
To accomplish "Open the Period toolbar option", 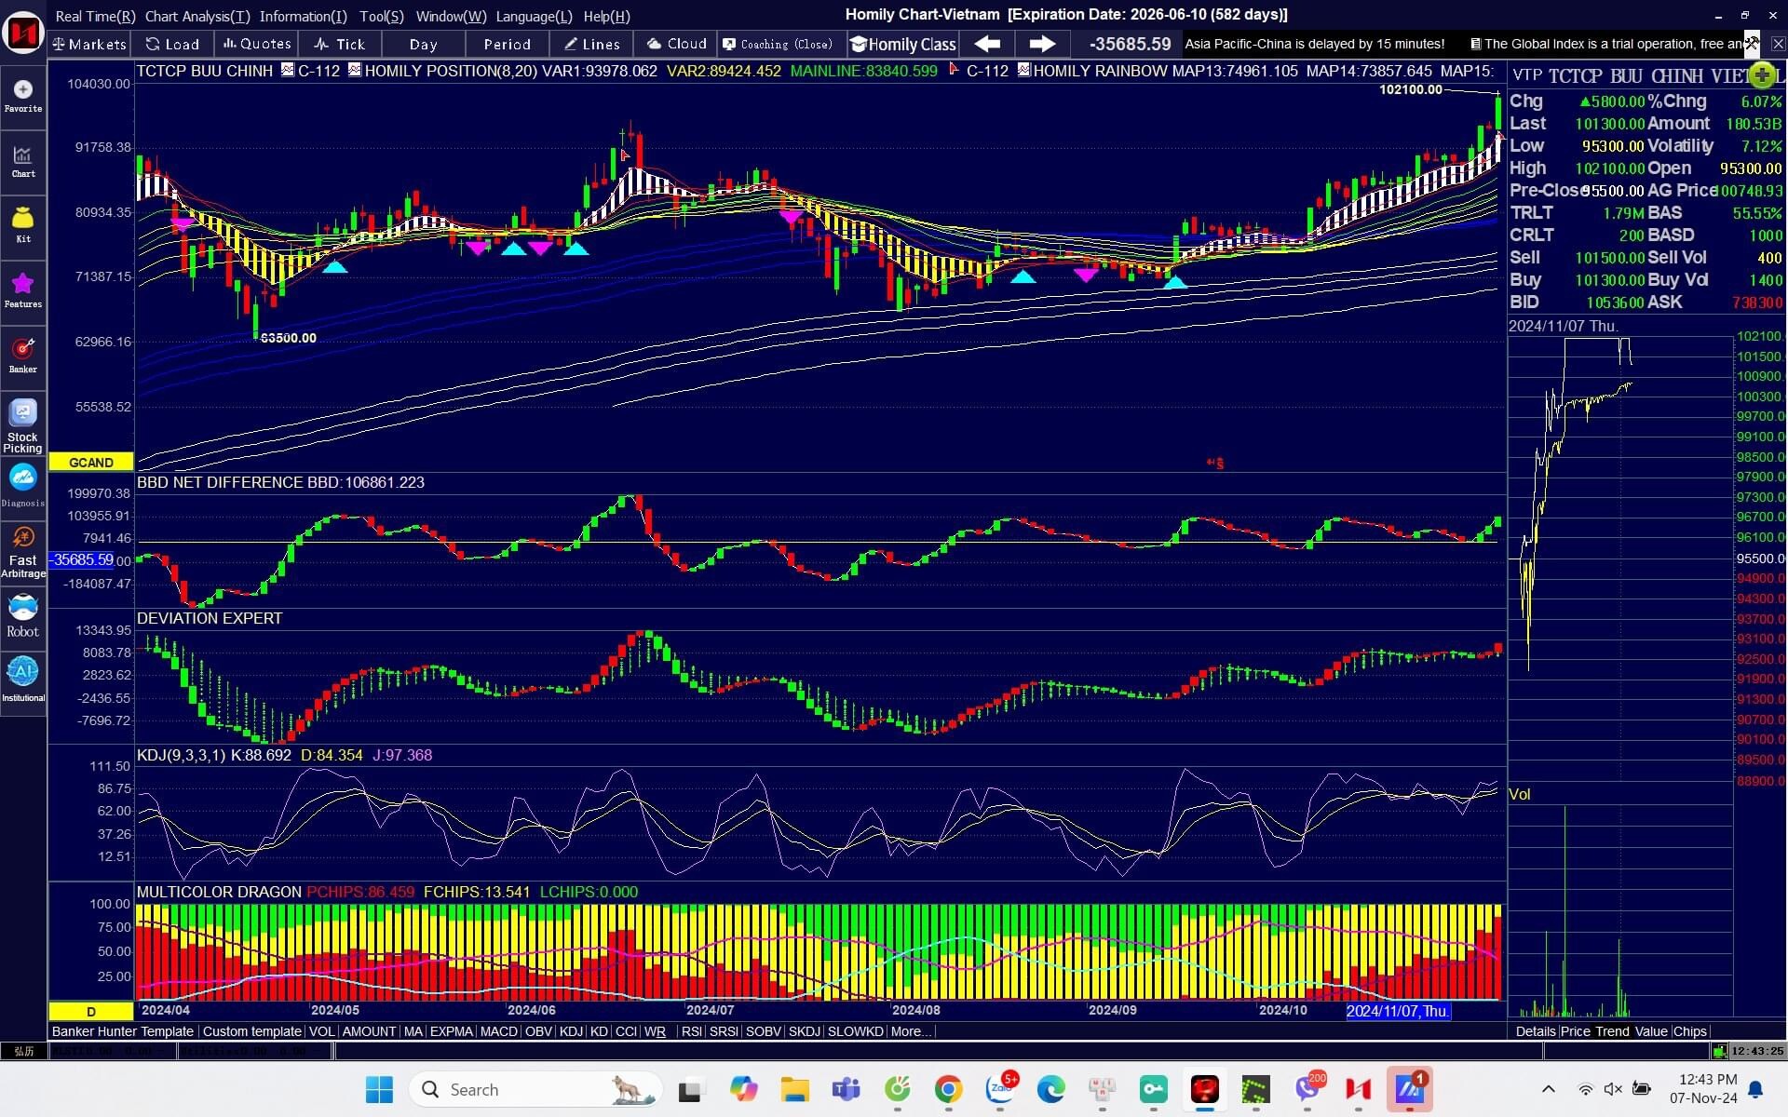I will (507, 44).
